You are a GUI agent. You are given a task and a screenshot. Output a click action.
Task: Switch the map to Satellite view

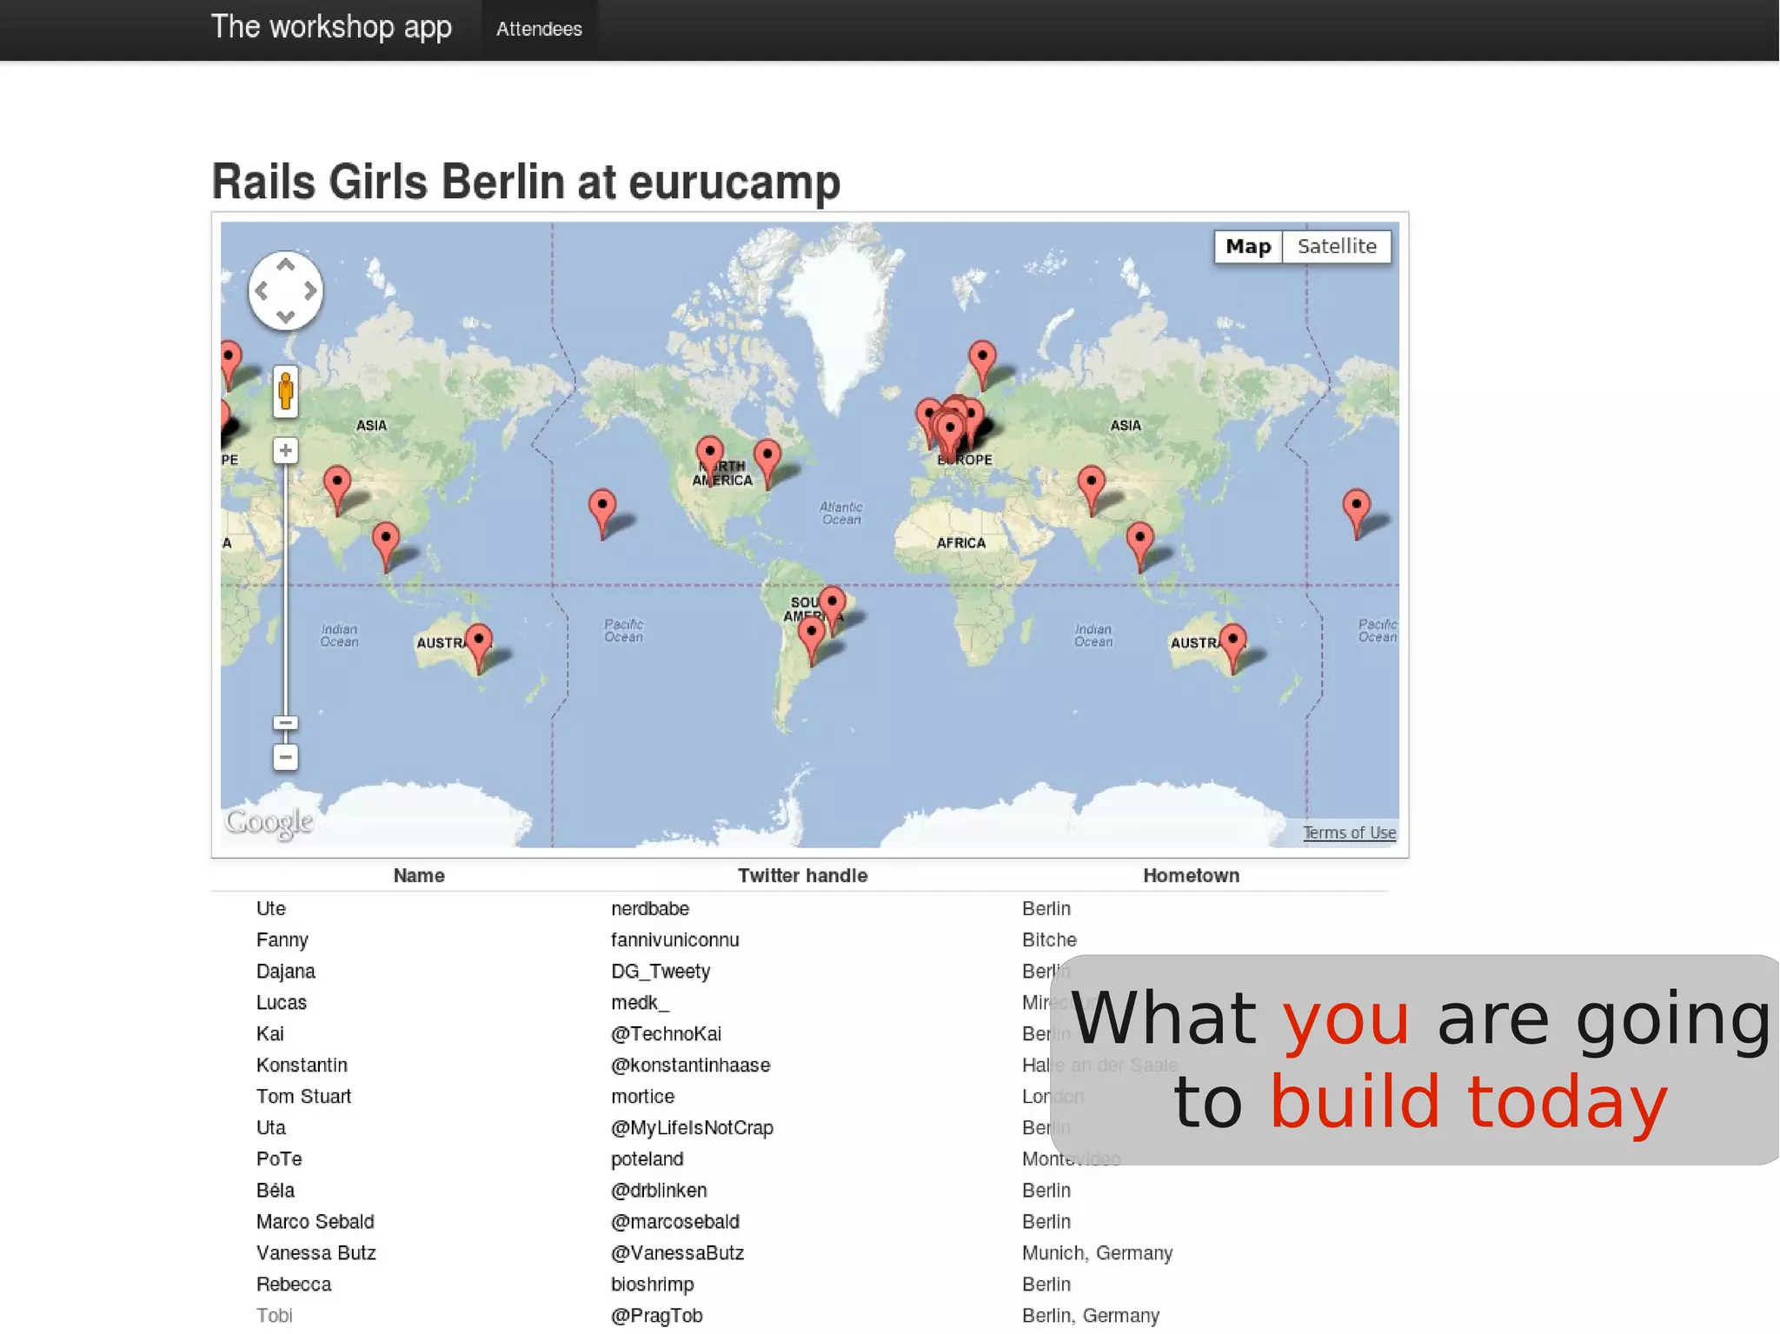1336,247
